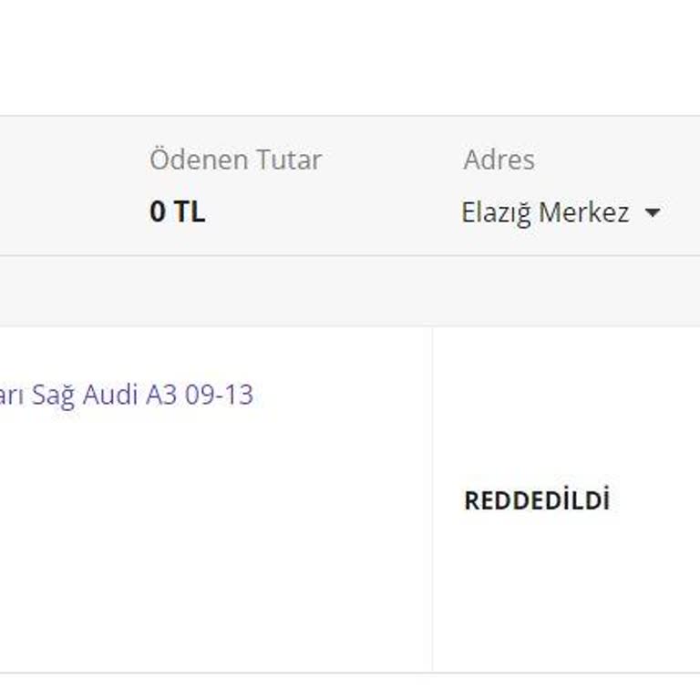Click the Ödenen Tutar heading

pyautogui.click(x=235, y=160)
